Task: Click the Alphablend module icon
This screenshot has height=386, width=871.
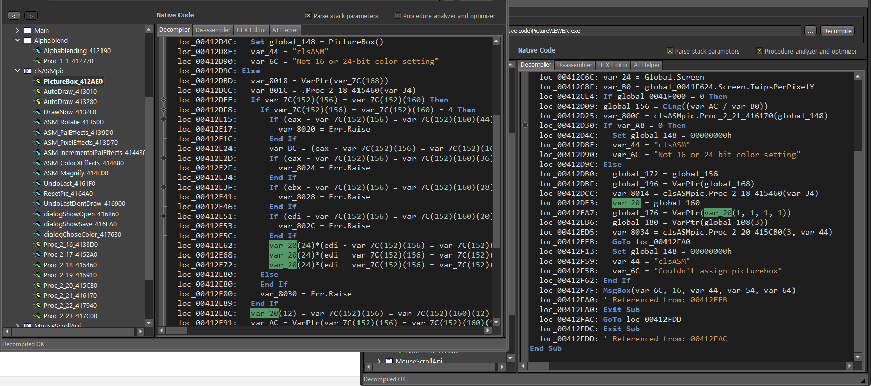Action: click(28, 40)
